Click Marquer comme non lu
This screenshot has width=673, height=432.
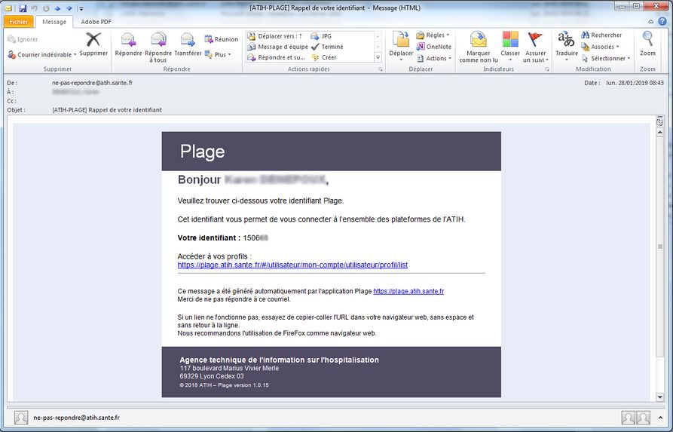pos(478,47)
